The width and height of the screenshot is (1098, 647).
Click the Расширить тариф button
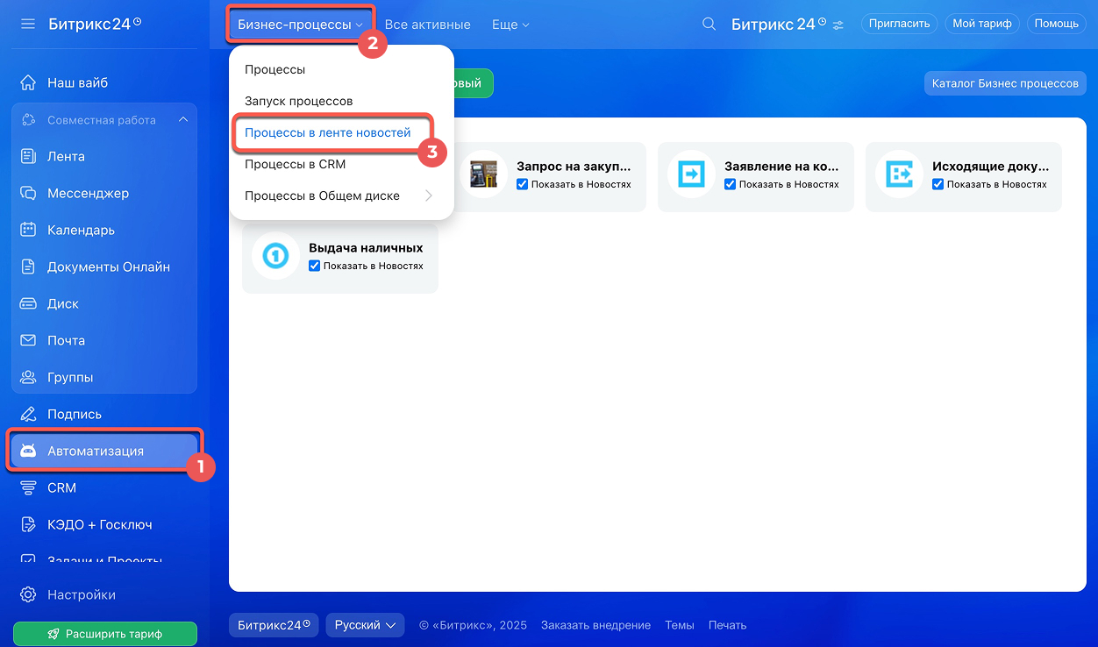pyautogui.click(x=105, y=634)
